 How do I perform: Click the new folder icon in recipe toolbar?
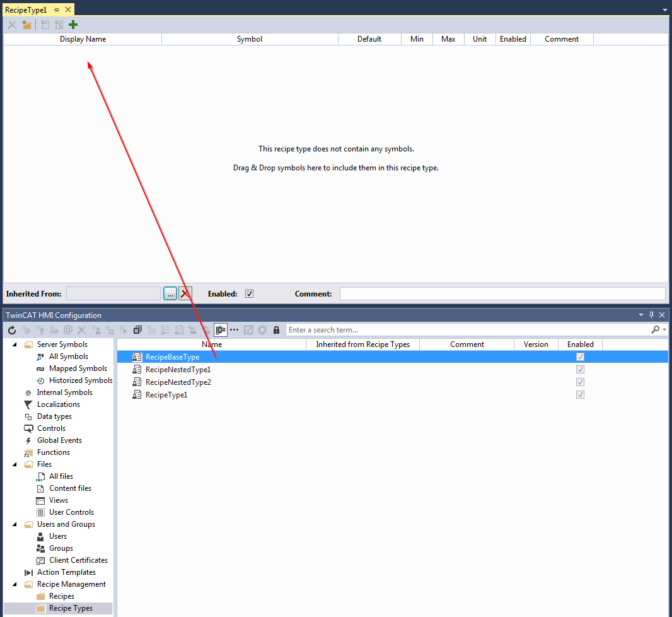(26, 25)
